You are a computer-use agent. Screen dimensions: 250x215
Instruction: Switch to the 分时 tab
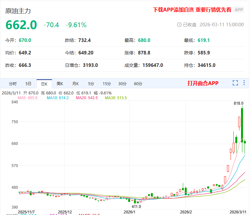tap(13, 84)
